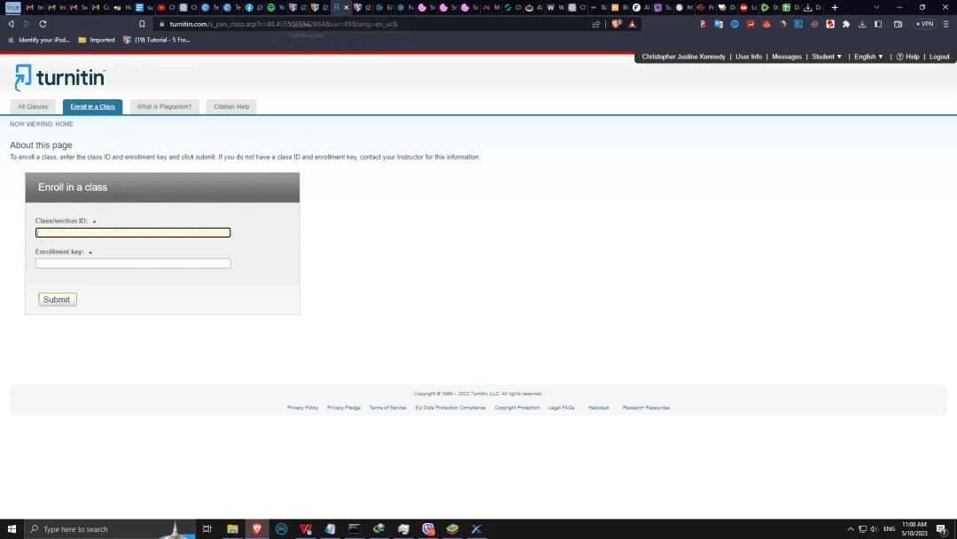Reload the Turnitin page
This screenshot has width=957, height=539.
pos(43,24)
